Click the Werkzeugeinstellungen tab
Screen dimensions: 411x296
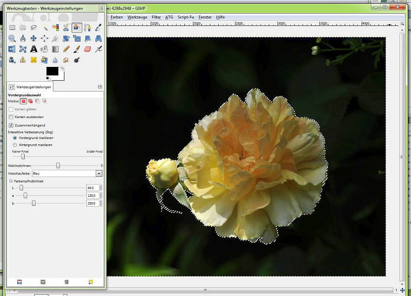pos(31,87)
